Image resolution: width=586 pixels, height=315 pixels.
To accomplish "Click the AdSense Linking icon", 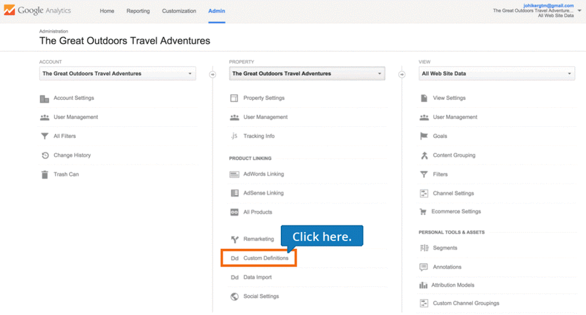I will click(234, 193).
